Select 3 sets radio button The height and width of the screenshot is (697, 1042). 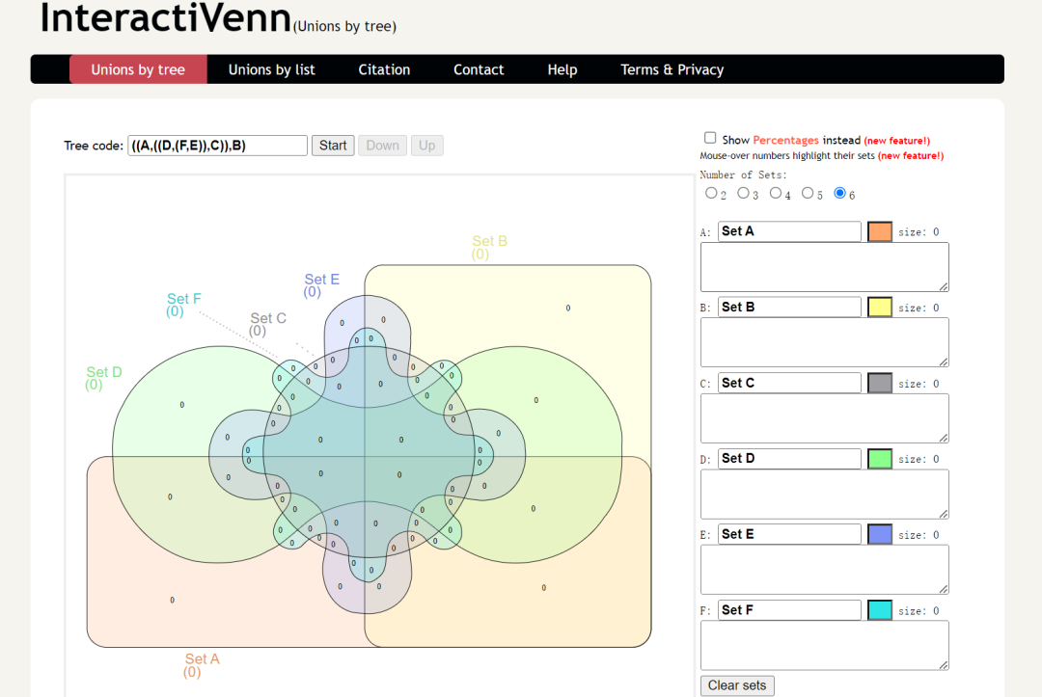pos(743,193)
